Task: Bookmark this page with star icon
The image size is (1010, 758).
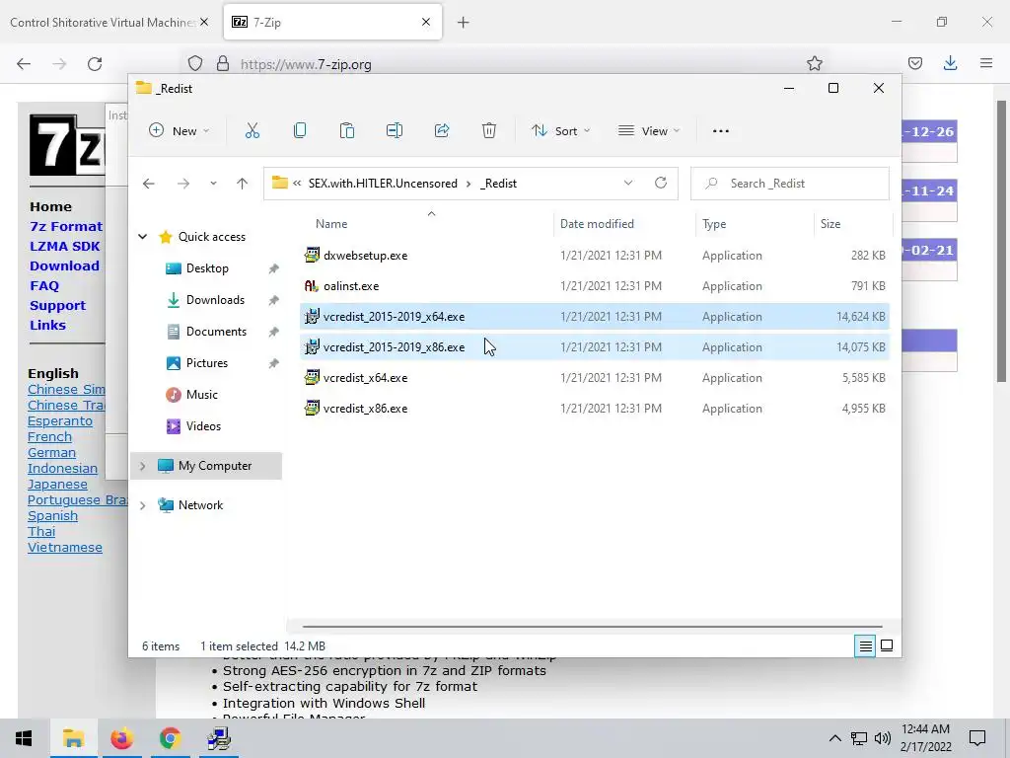Action: (x=815, y=63)
